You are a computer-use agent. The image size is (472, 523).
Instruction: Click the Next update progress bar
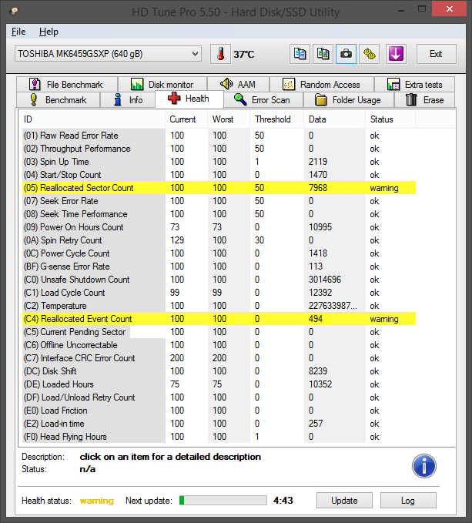223,501
